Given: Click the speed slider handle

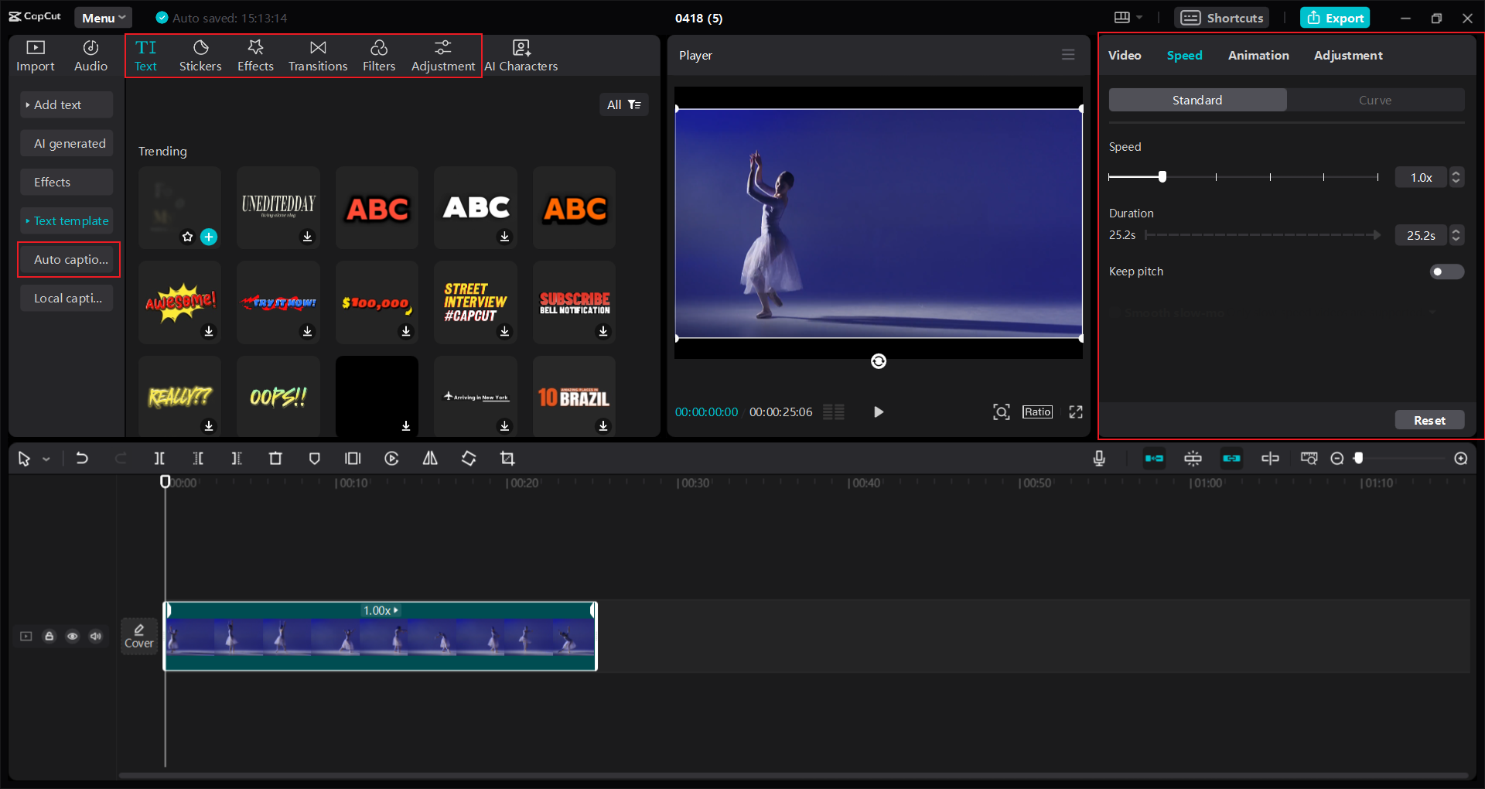Looking at the screenshot, I should click(1162, 177).
